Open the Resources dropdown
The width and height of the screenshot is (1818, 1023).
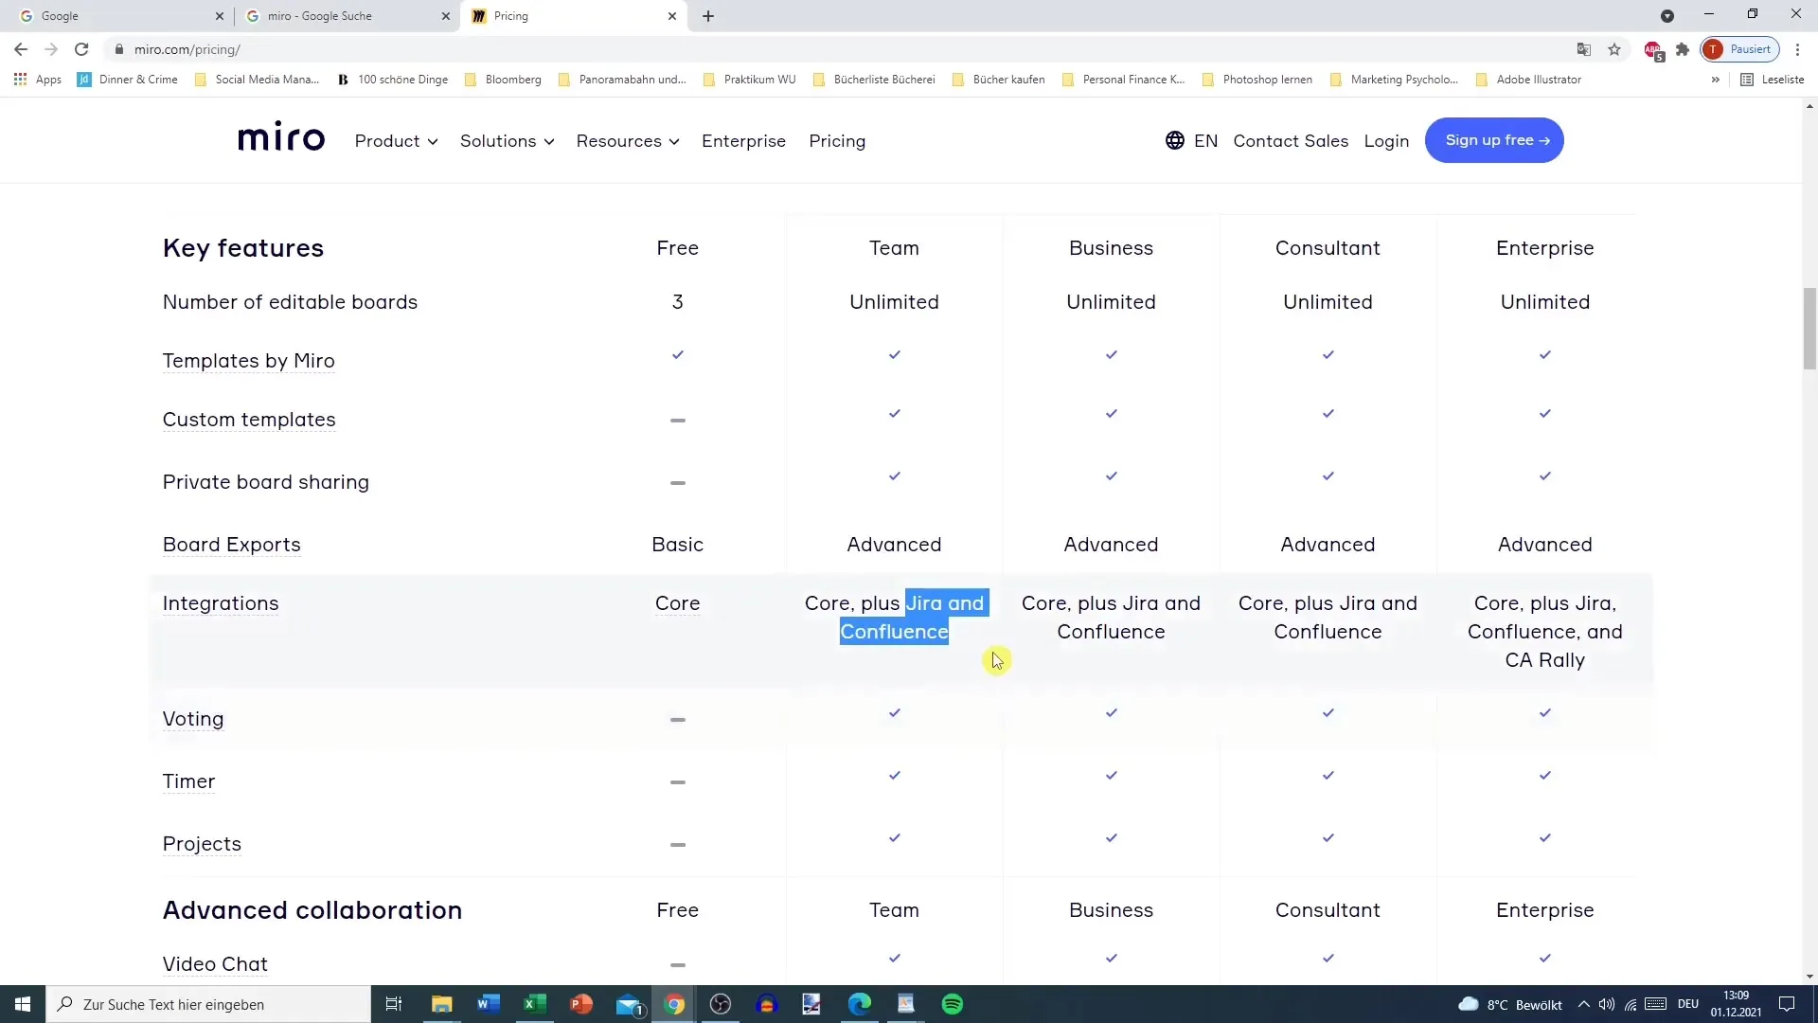click(627, 140)
